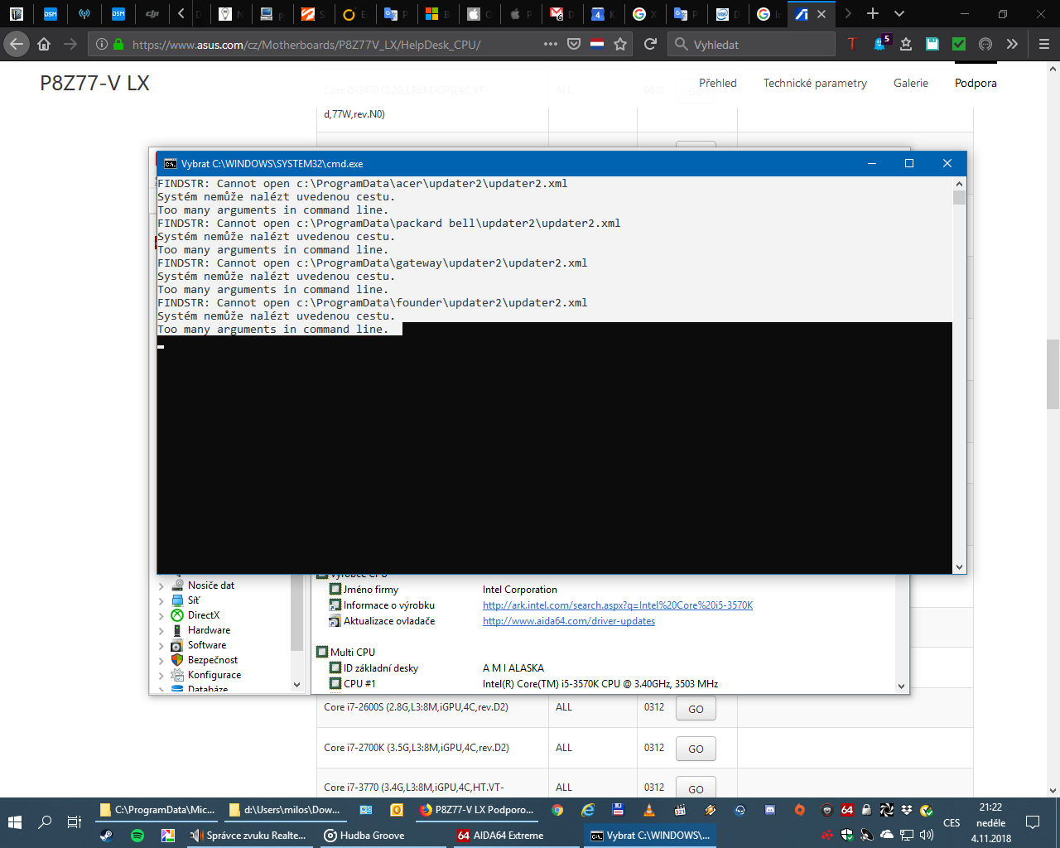Reload the ASUS support page
This screenshot has width=1060, height=848.
[x=650, y=44]
